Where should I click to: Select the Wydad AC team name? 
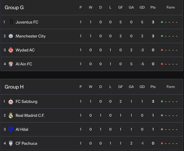tap(25, 50)
